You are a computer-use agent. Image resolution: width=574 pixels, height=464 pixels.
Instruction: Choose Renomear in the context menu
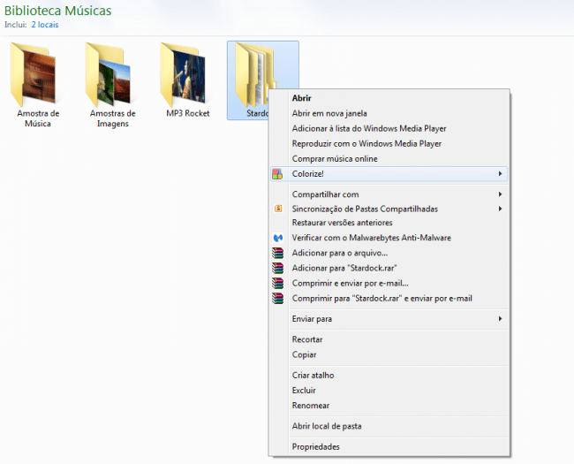click(310, 406)
